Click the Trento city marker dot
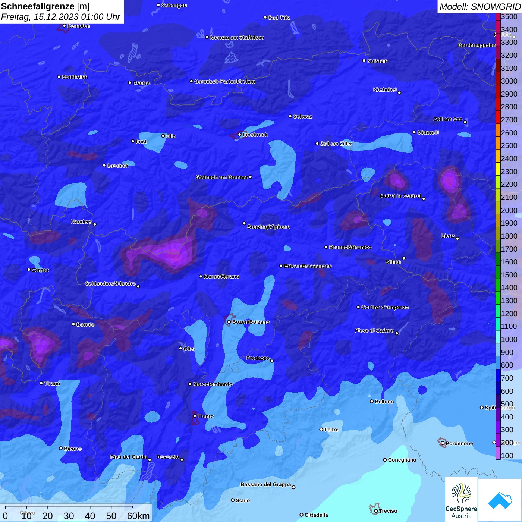 tap(195, 416)
